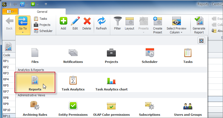The width and height of the screenshot is (223, 118).
Task: Expand quick access Add dropdown arrow
Action: pyautogui.click(x=38, y=4)
